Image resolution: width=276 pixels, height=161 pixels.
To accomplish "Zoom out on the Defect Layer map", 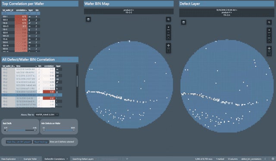I will coord(269,35).
